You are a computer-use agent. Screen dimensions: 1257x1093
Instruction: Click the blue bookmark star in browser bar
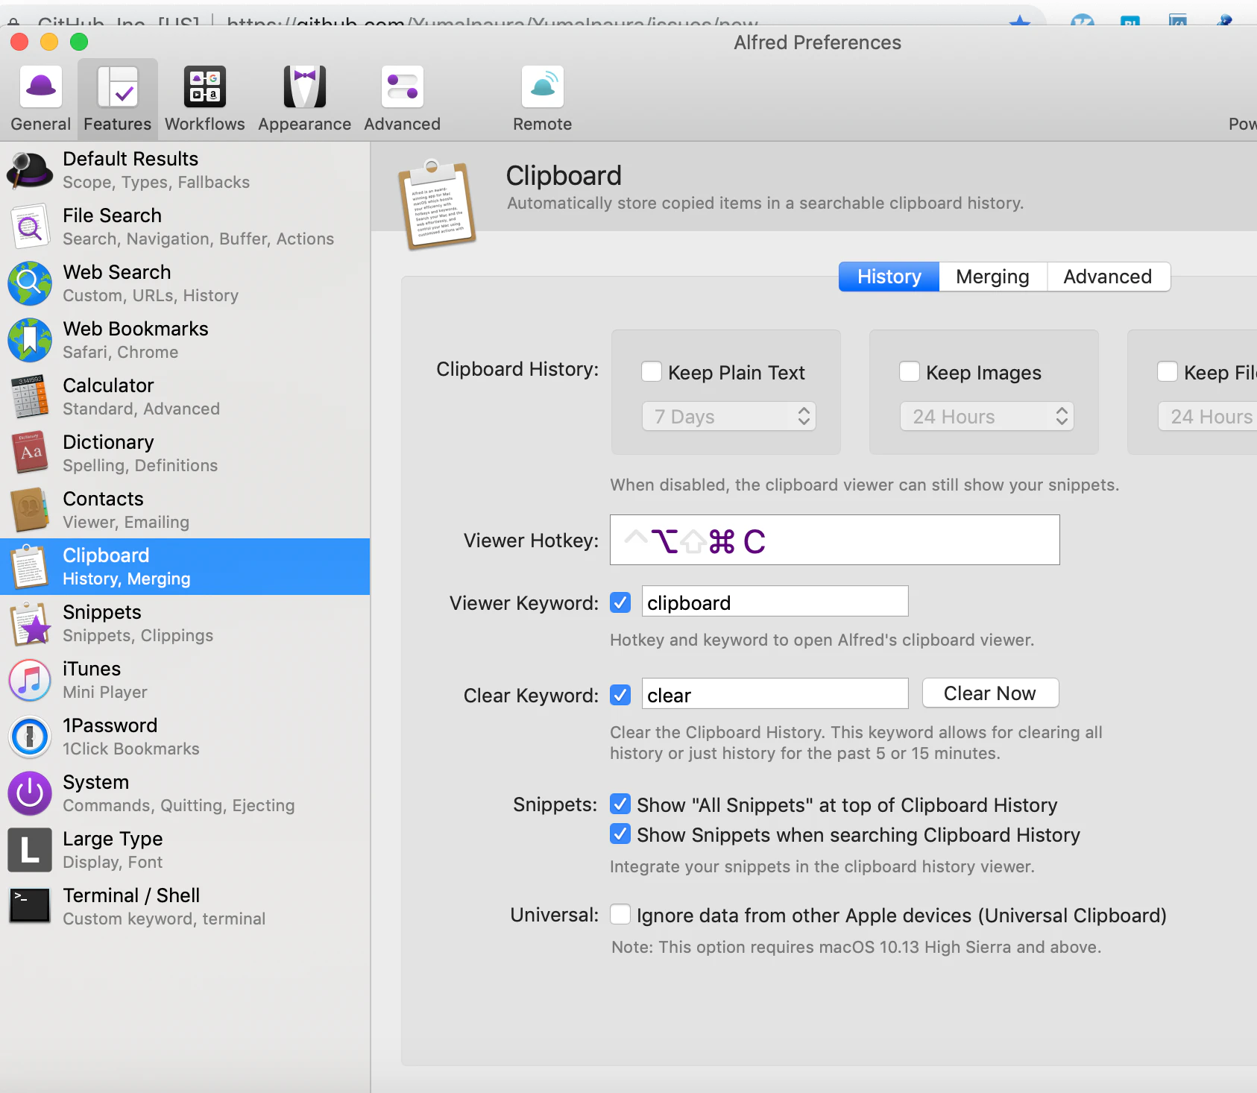click(1020, 22)
